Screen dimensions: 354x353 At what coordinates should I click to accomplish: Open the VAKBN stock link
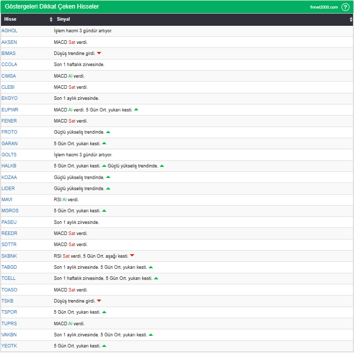tap(9, 335)
